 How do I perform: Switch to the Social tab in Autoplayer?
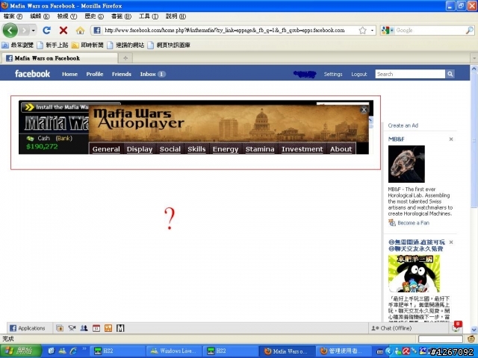(x=170, y=149)
